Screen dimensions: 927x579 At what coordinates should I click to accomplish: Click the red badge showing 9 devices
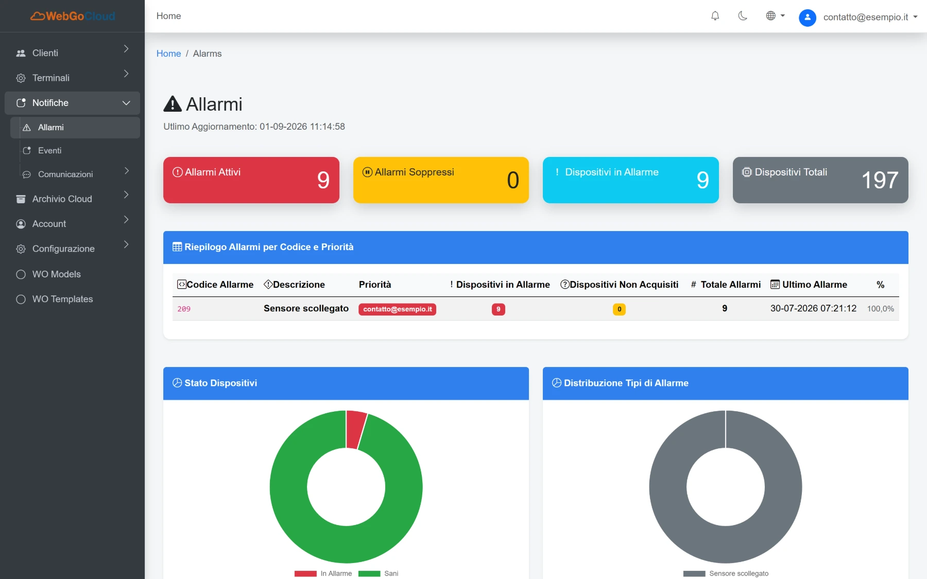[x=498, y=309]
